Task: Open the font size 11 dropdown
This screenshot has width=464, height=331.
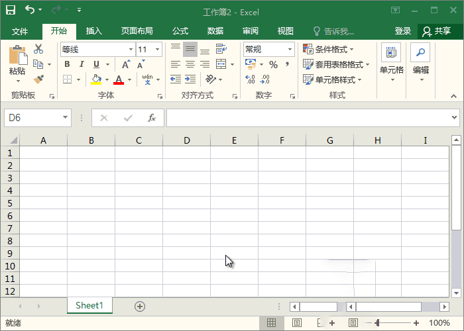Action: click(158, 50)
